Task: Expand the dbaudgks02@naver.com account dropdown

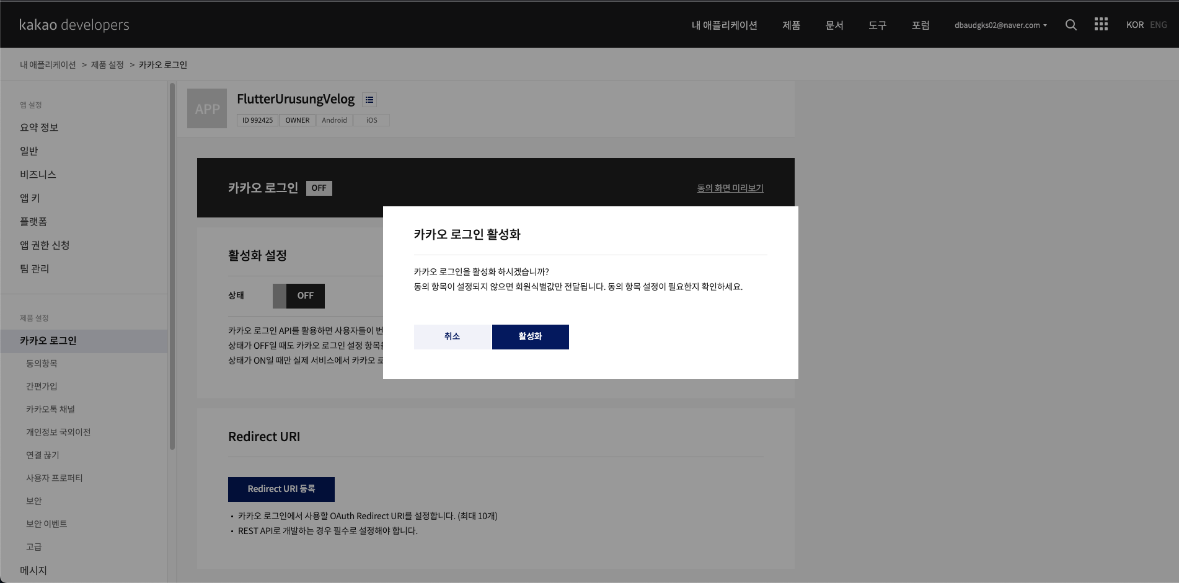Action: click(1000, 25)
